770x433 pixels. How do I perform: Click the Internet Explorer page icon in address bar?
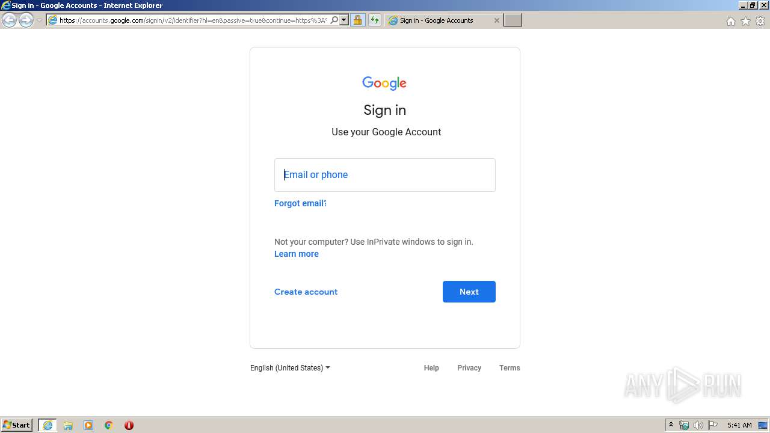[x=52, y=20]
